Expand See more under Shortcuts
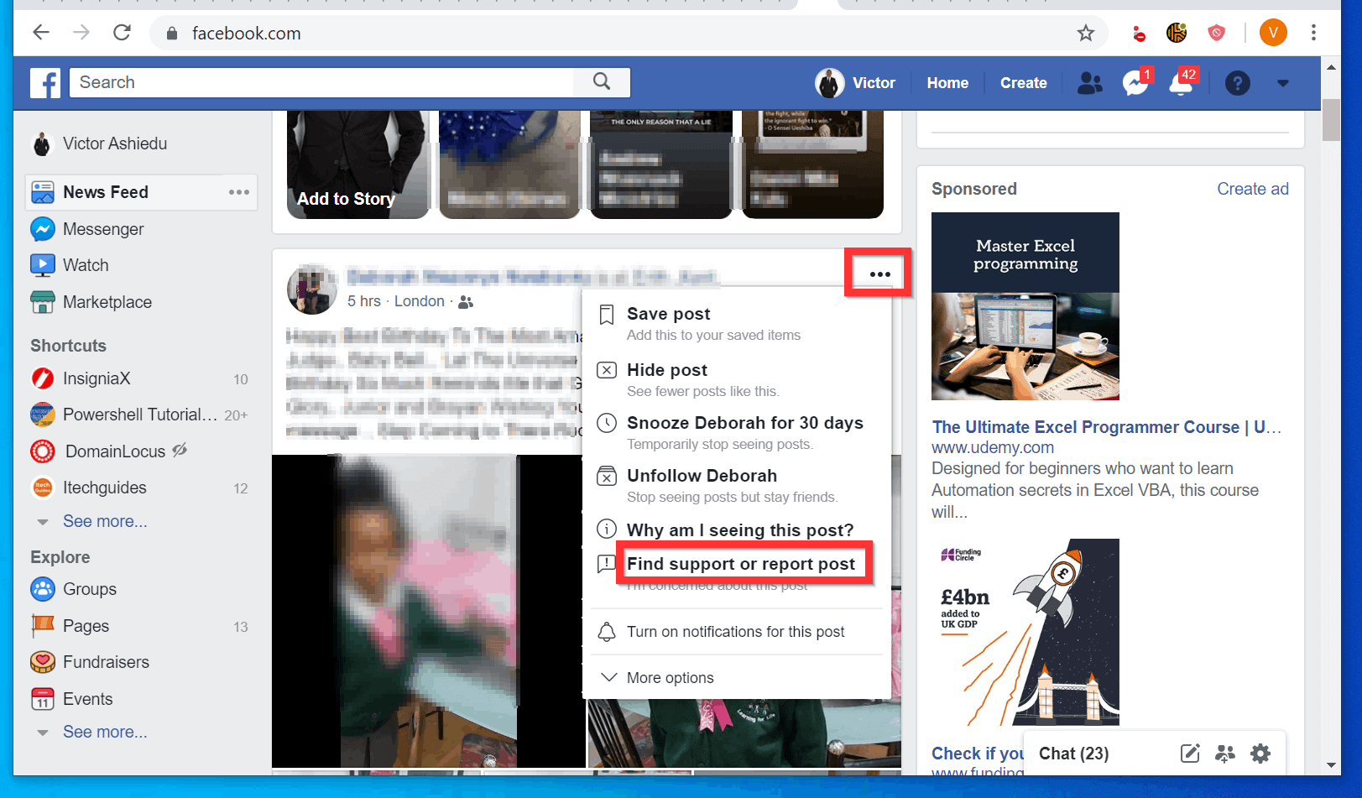This screenshot has width=1362, height=798. [x=105, y=520]
